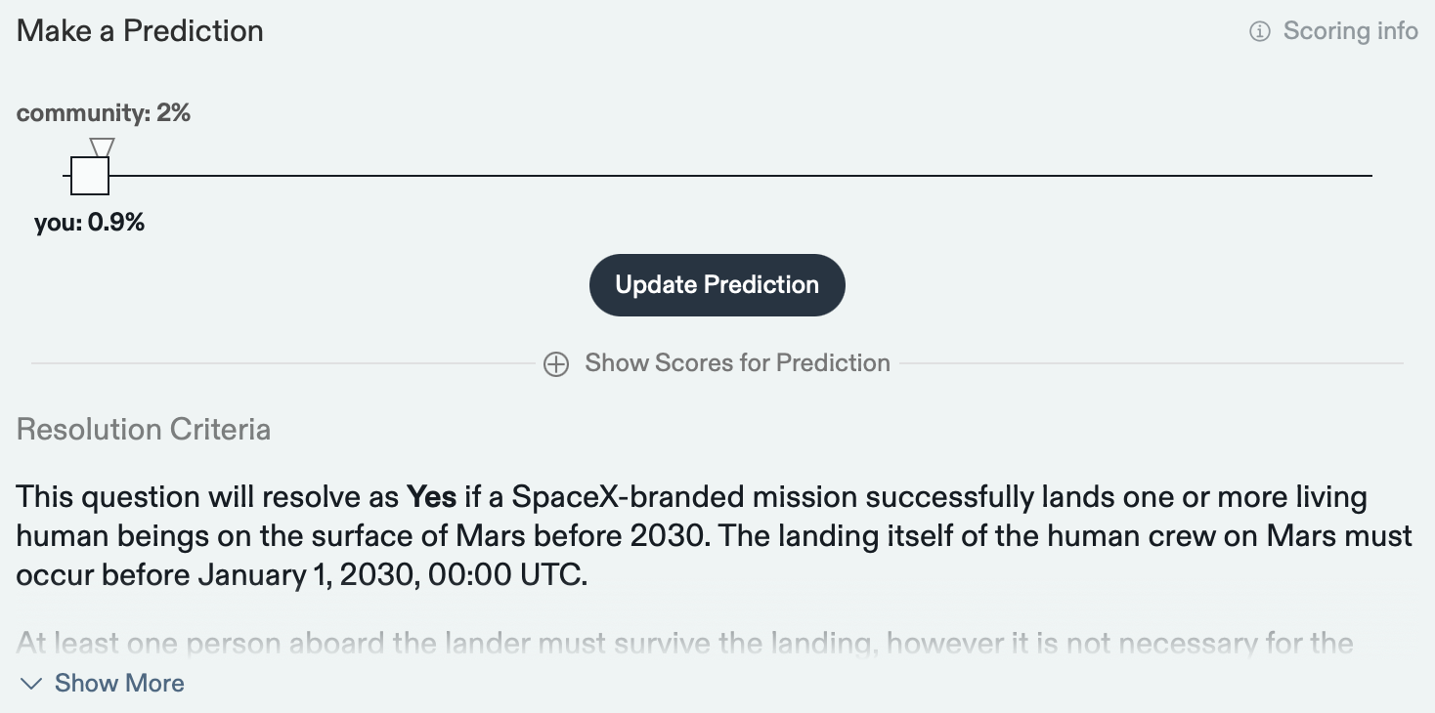Click the community: 2% label
Viewport: 1435px width, 713px height.
point(104,113)
